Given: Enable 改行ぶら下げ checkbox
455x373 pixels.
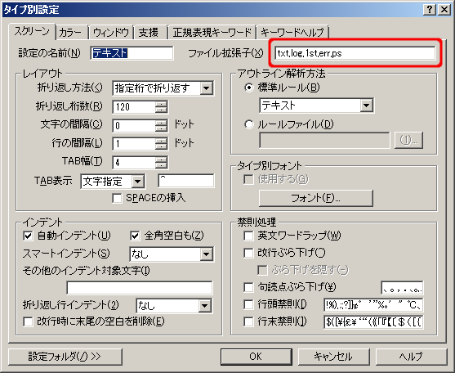Looking at the screenshot, I should click(248, 253).
